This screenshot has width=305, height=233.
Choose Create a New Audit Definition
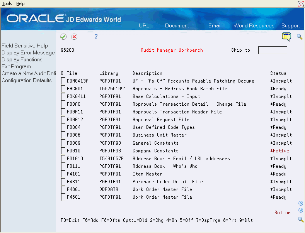29,73
